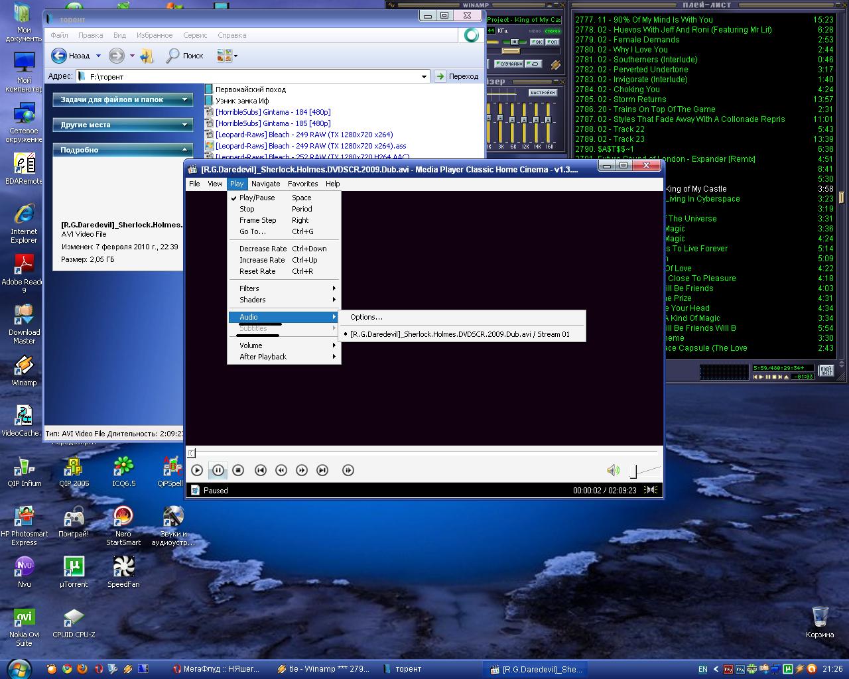Image resolution: width=849 pixels, height=679 pixels.
Task: Click the speaker mute icon in the player
Action: point(613,470)
